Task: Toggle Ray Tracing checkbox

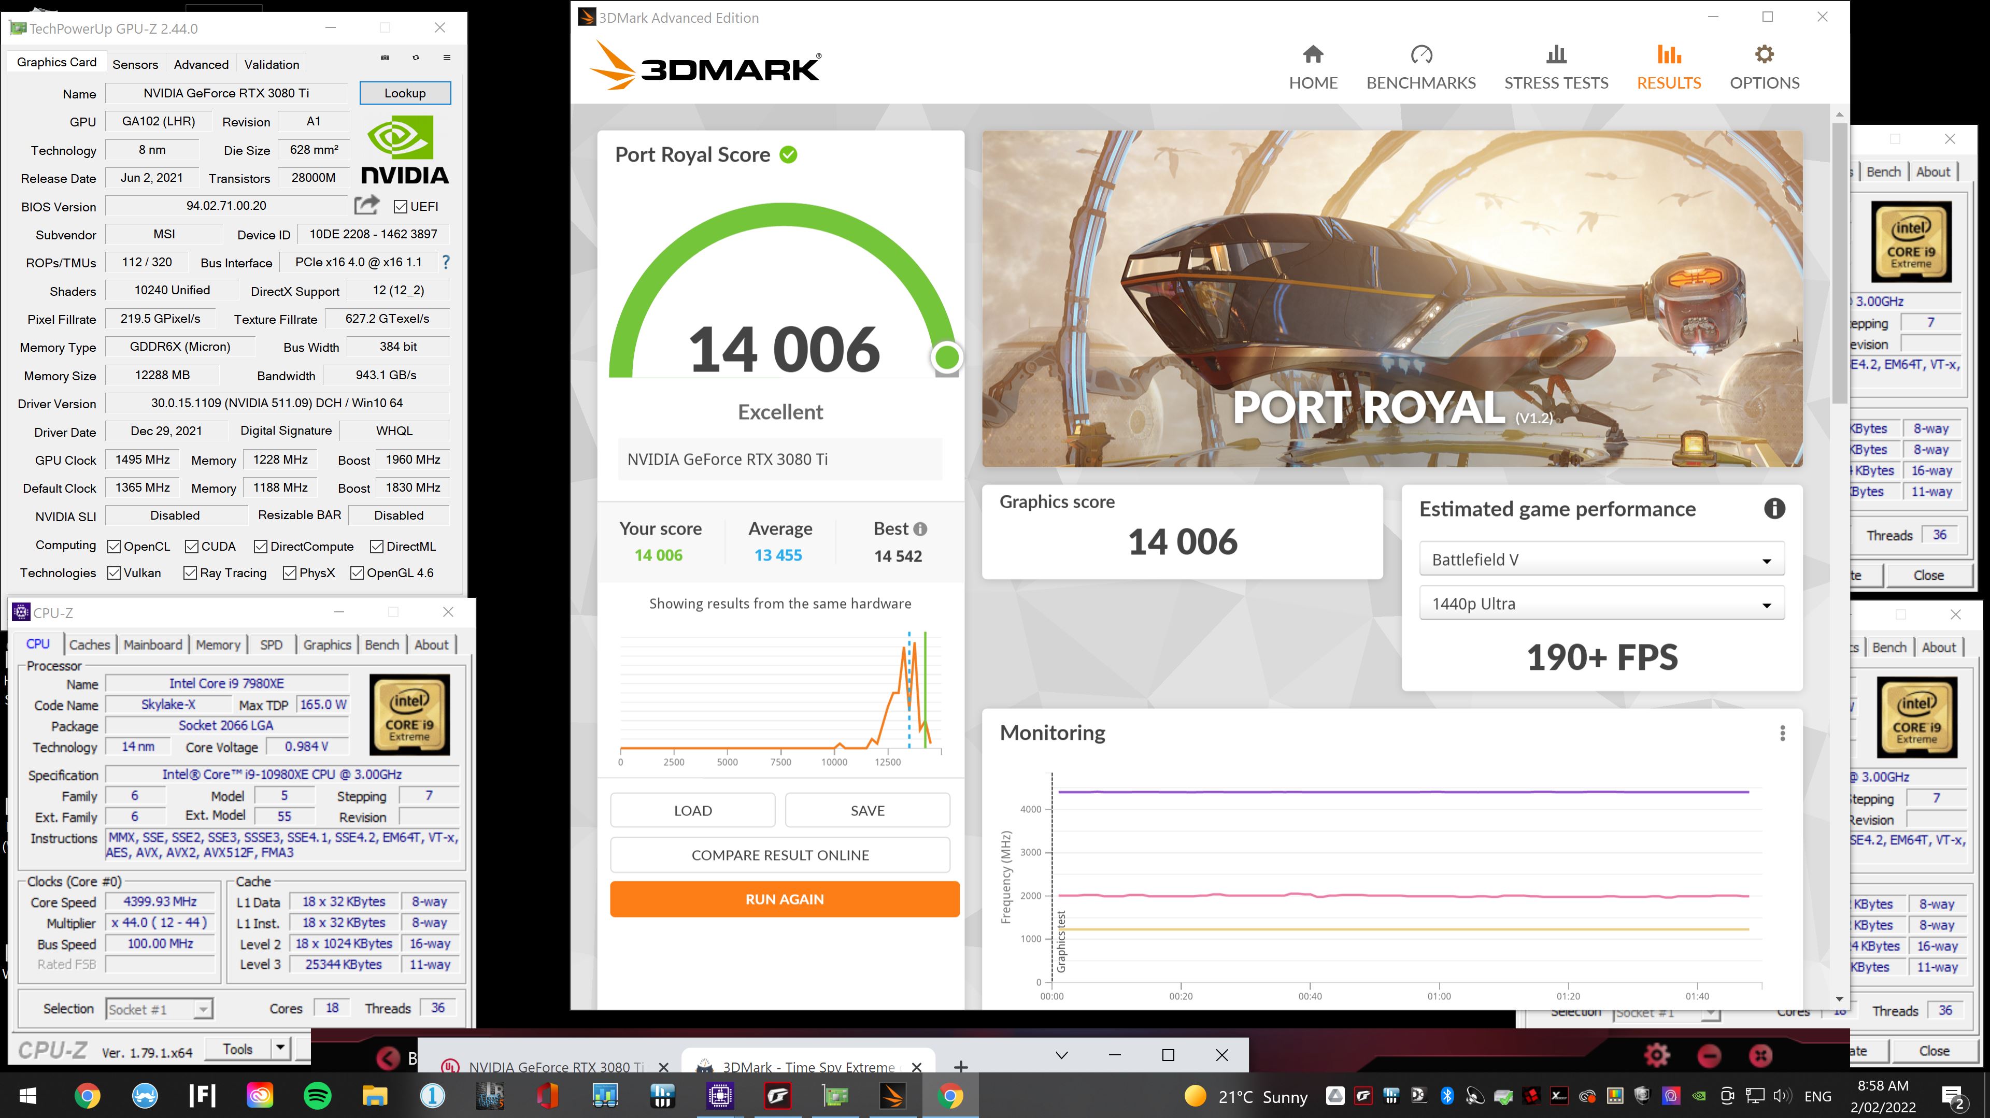Action: [x=190, y=573]
